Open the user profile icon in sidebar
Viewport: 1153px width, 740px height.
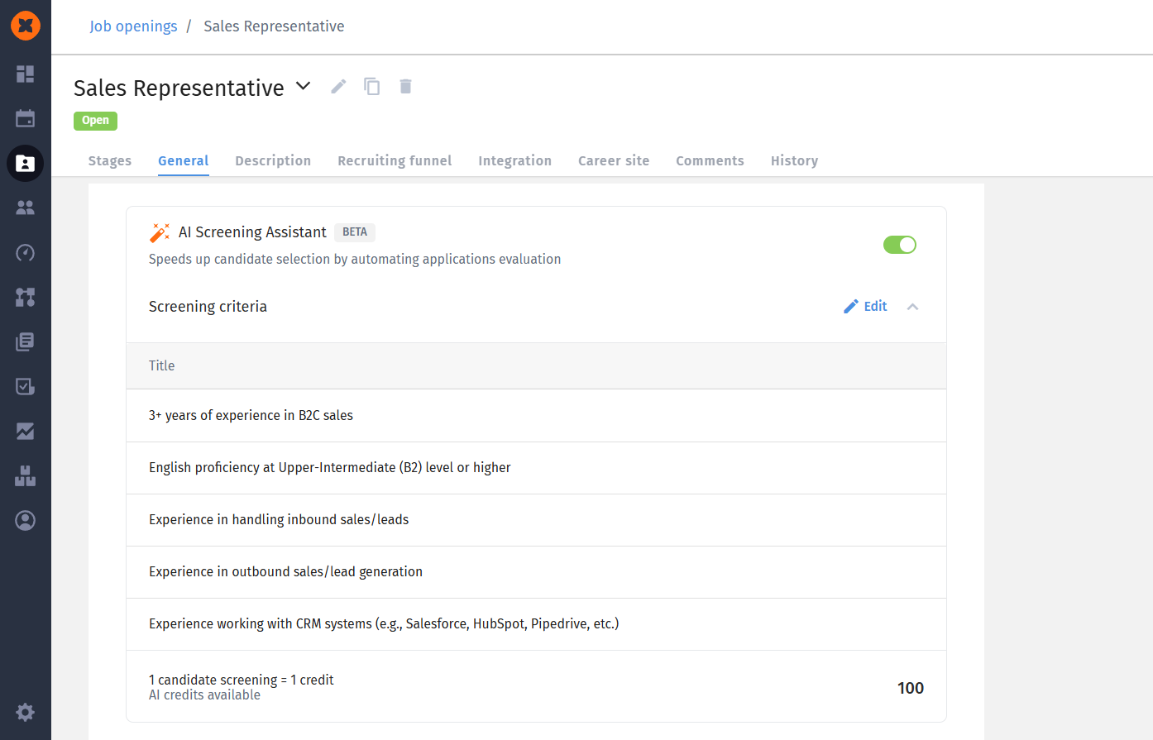(x=26, y=520)
